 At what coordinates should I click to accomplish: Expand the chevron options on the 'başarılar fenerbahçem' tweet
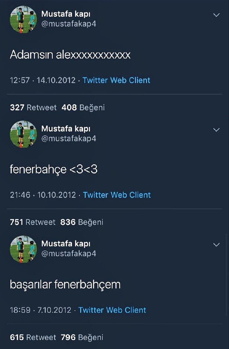pyautogui.click(x=216, y=245)
